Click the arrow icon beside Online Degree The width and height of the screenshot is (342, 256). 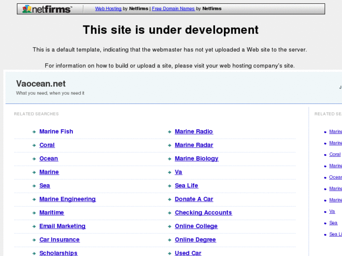click(x=169, y=240)
